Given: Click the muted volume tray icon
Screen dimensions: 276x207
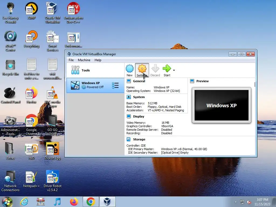Looking at the screenshot, I should [249, 202].
